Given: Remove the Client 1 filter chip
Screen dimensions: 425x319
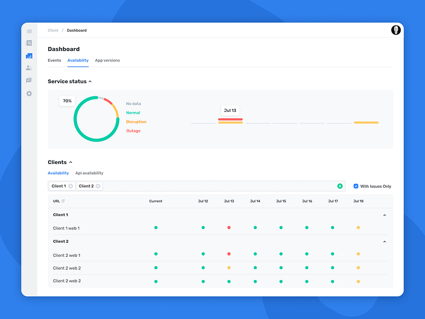Looking at the screenshot, I should coord(71,186).
